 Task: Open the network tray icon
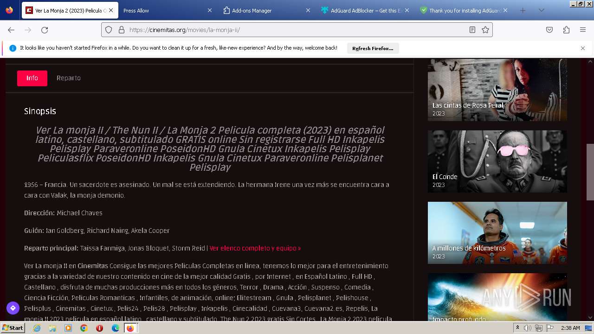coord(539,328)
